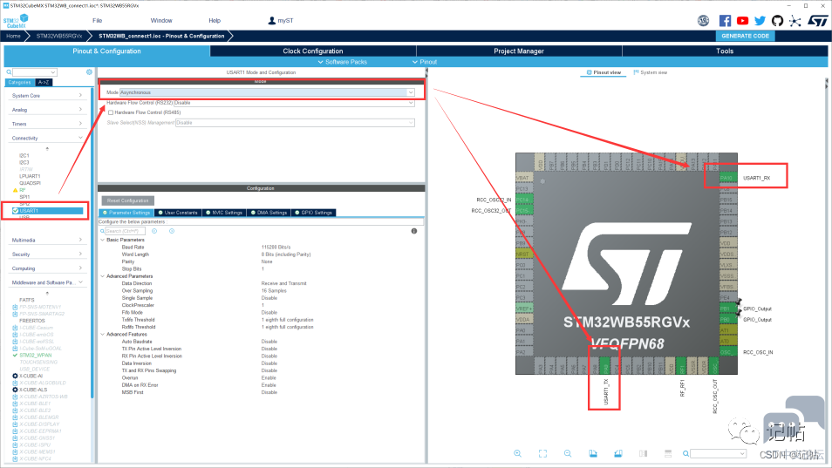This screenshot has width=832, height=468.
Task: Expand the Timers category
Action: pyautogui.click(x=47, y=124)
